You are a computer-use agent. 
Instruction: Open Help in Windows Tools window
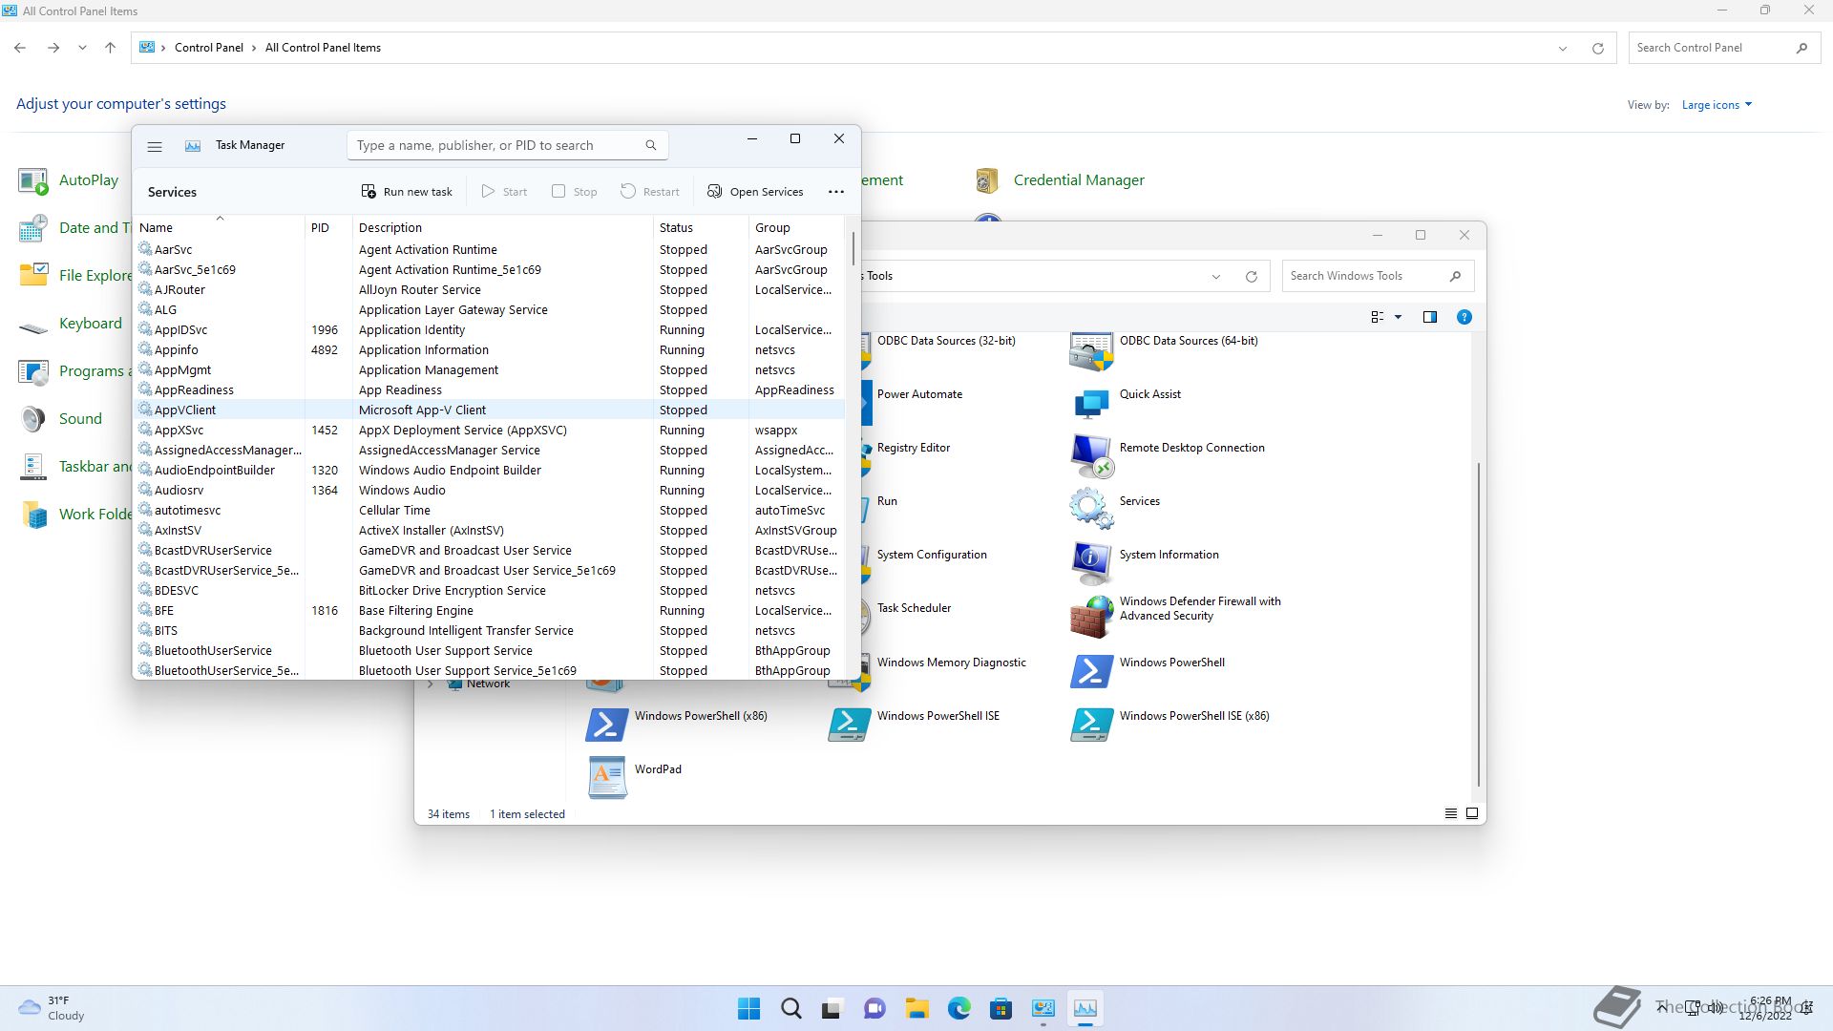tap(1464, 318)
